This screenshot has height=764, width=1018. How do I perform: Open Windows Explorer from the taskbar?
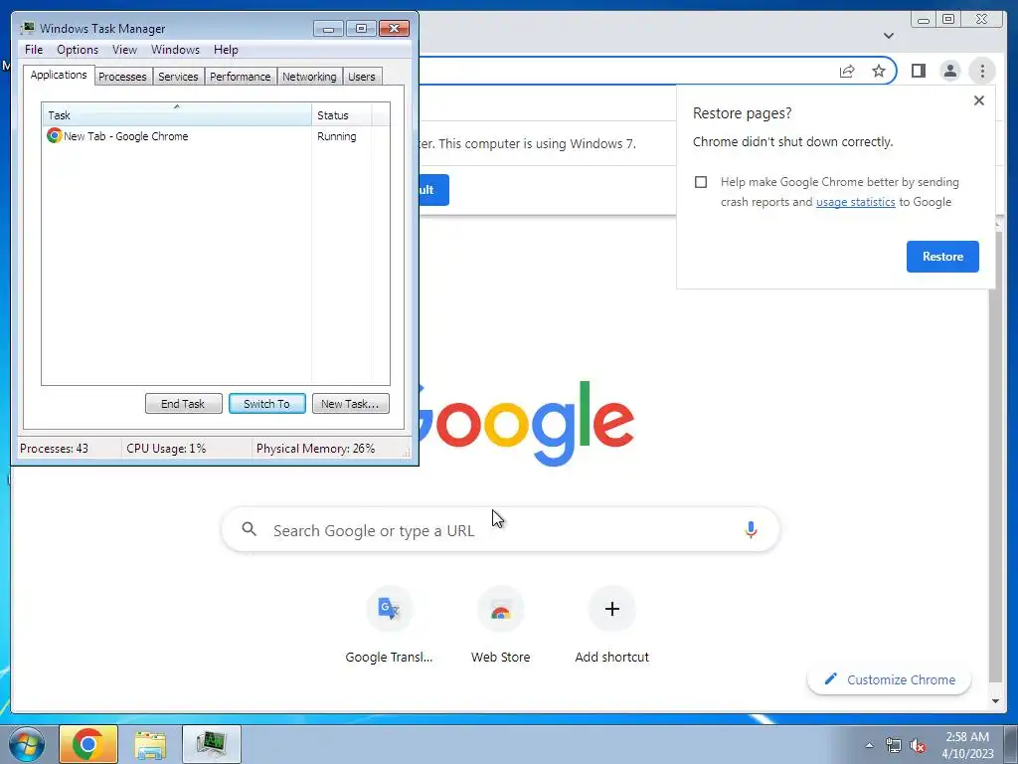pos(150,744)
